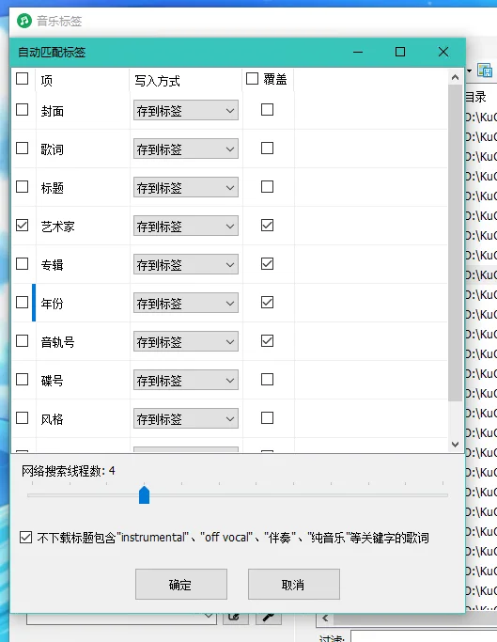Screen dimensions: 497x642
Task: Open write-mode dropdown for 音轨号
Action: tap(186, 341)
